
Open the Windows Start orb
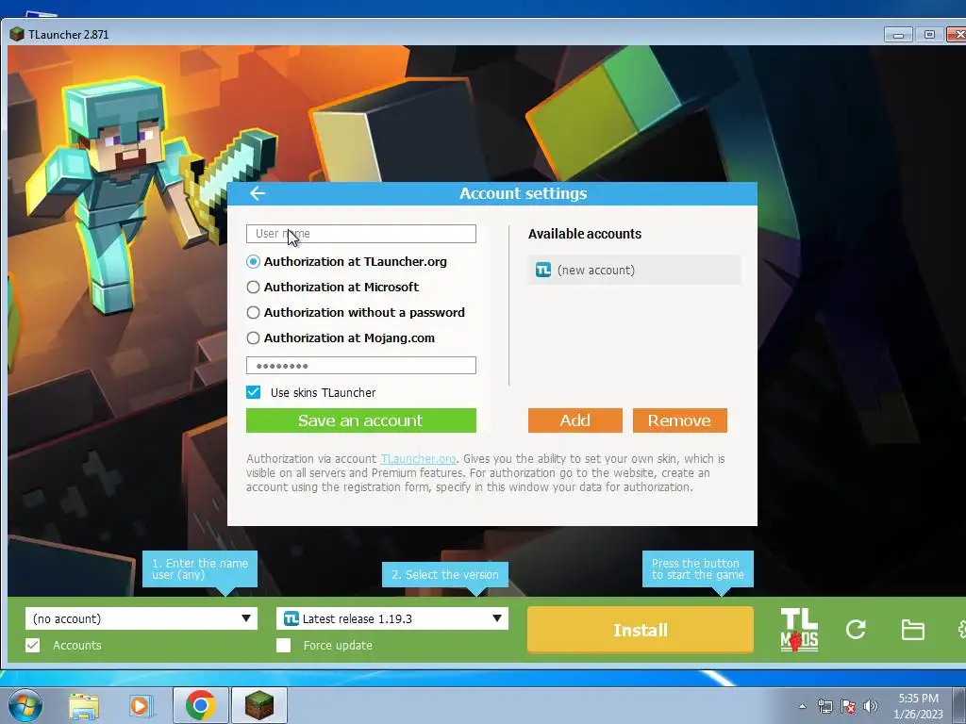[25, 705]
